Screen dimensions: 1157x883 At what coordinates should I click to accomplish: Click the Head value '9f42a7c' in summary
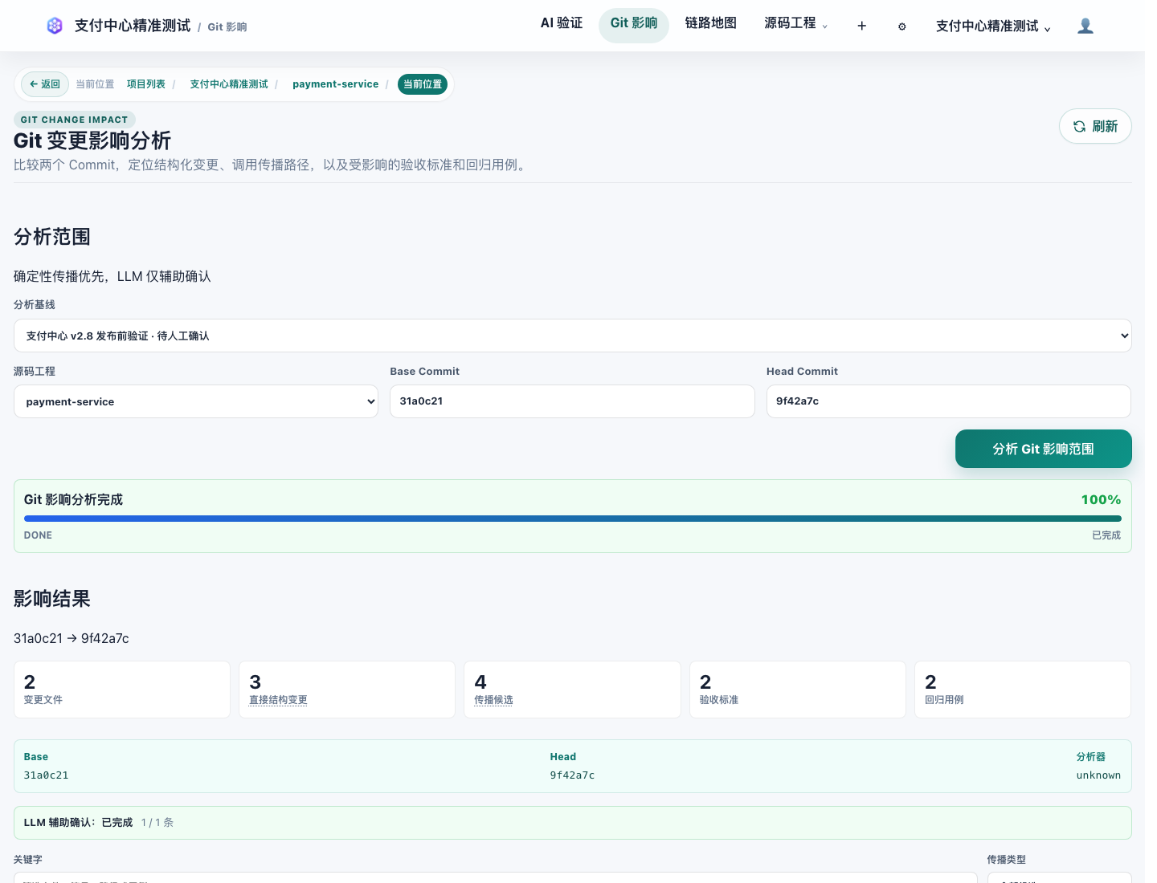tap(572, 775)
